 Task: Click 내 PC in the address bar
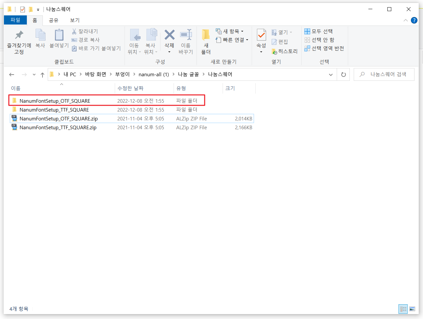click(x=70, y=74)
